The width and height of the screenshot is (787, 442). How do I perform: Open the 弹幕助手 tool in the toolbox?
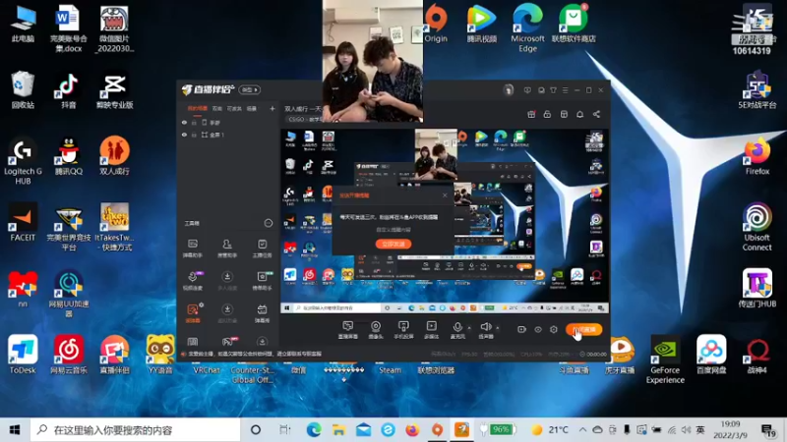tap(192, 249)
